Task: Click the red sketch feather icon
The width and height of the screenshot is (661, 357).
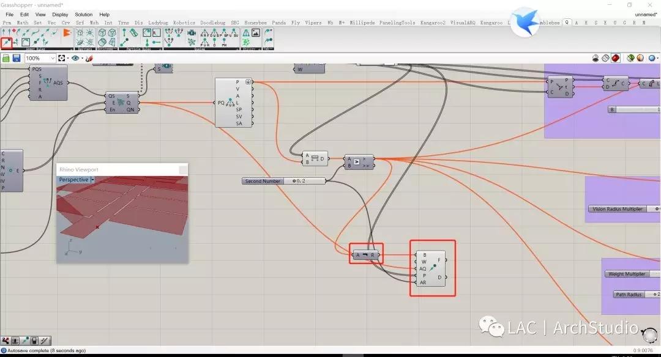Action: [89, 58]
